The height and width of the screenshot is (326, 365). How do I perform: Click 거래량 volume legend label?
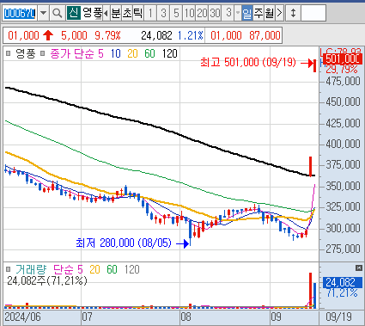(31, 269)
